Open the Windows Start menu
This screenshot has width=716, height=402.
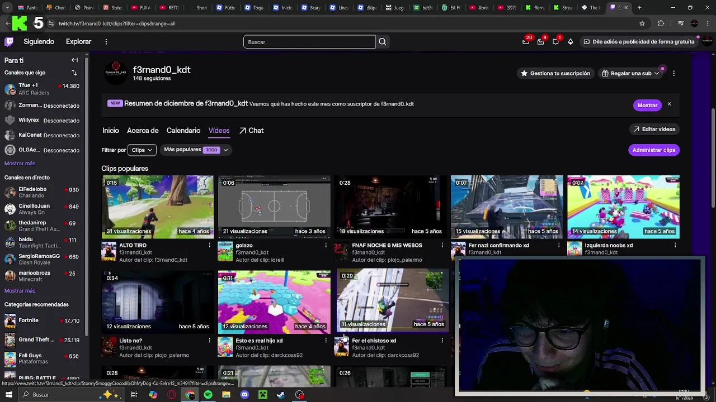click(8, 395)
